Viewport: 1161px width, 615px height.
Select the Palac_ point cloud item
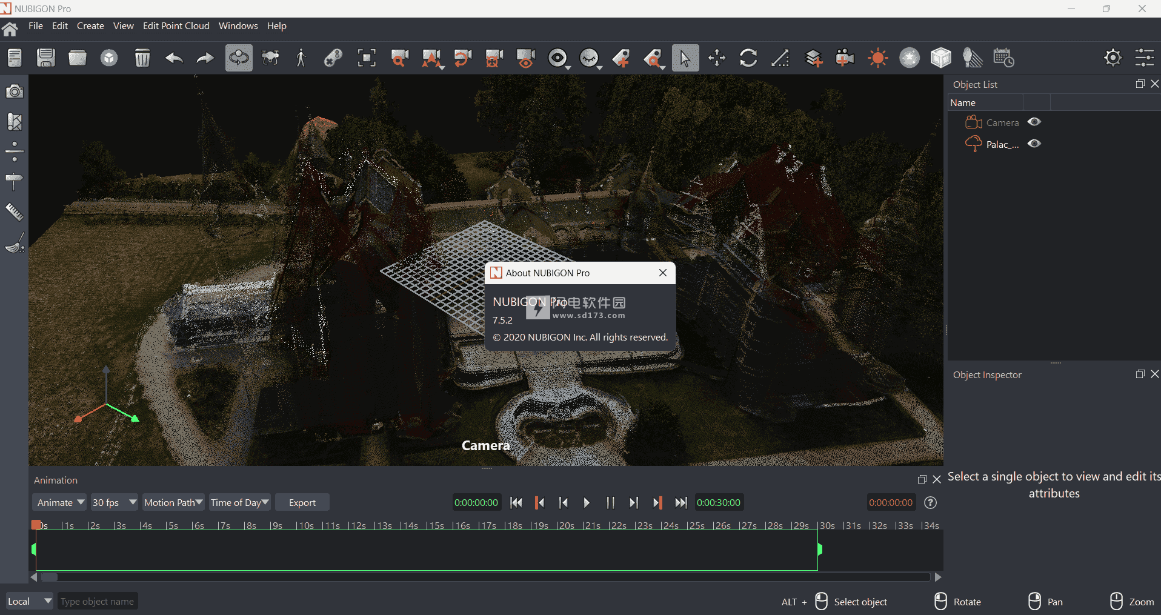click(1002, 144)
